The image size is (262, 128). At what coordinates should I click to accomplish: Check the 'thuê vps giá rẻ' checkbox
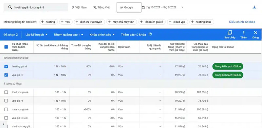[6, 92]
